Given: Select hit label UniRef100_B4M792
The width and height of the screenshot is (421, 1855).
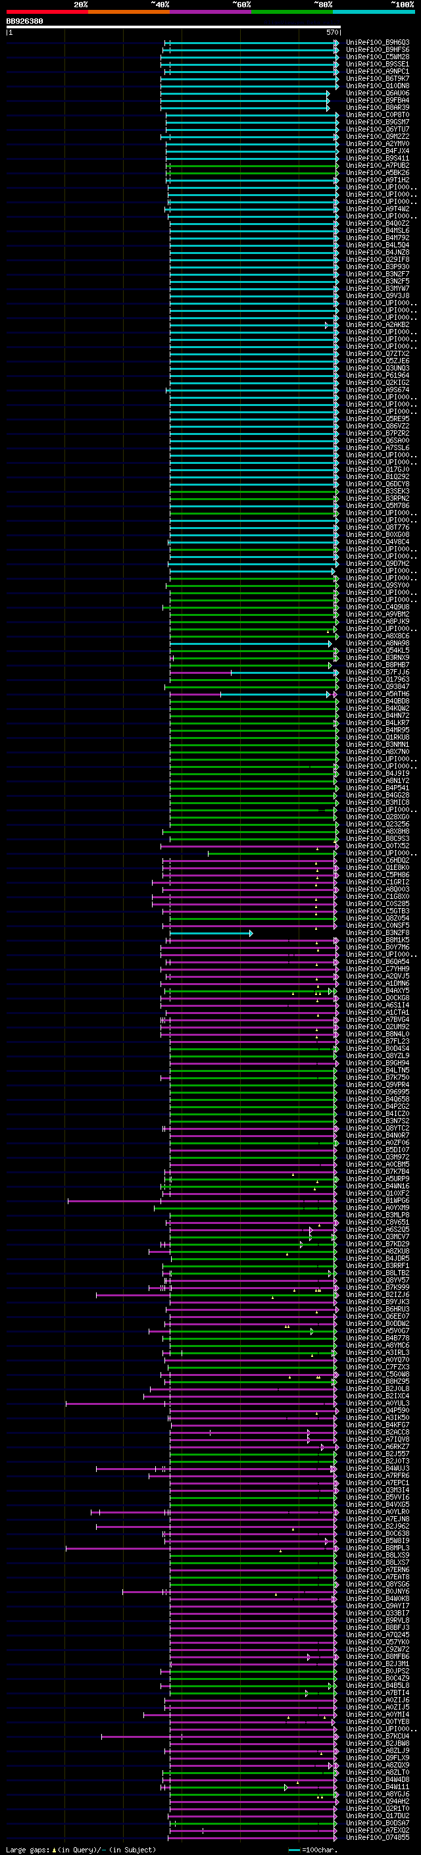Looking at the screenshot, I should coord(378,238).
